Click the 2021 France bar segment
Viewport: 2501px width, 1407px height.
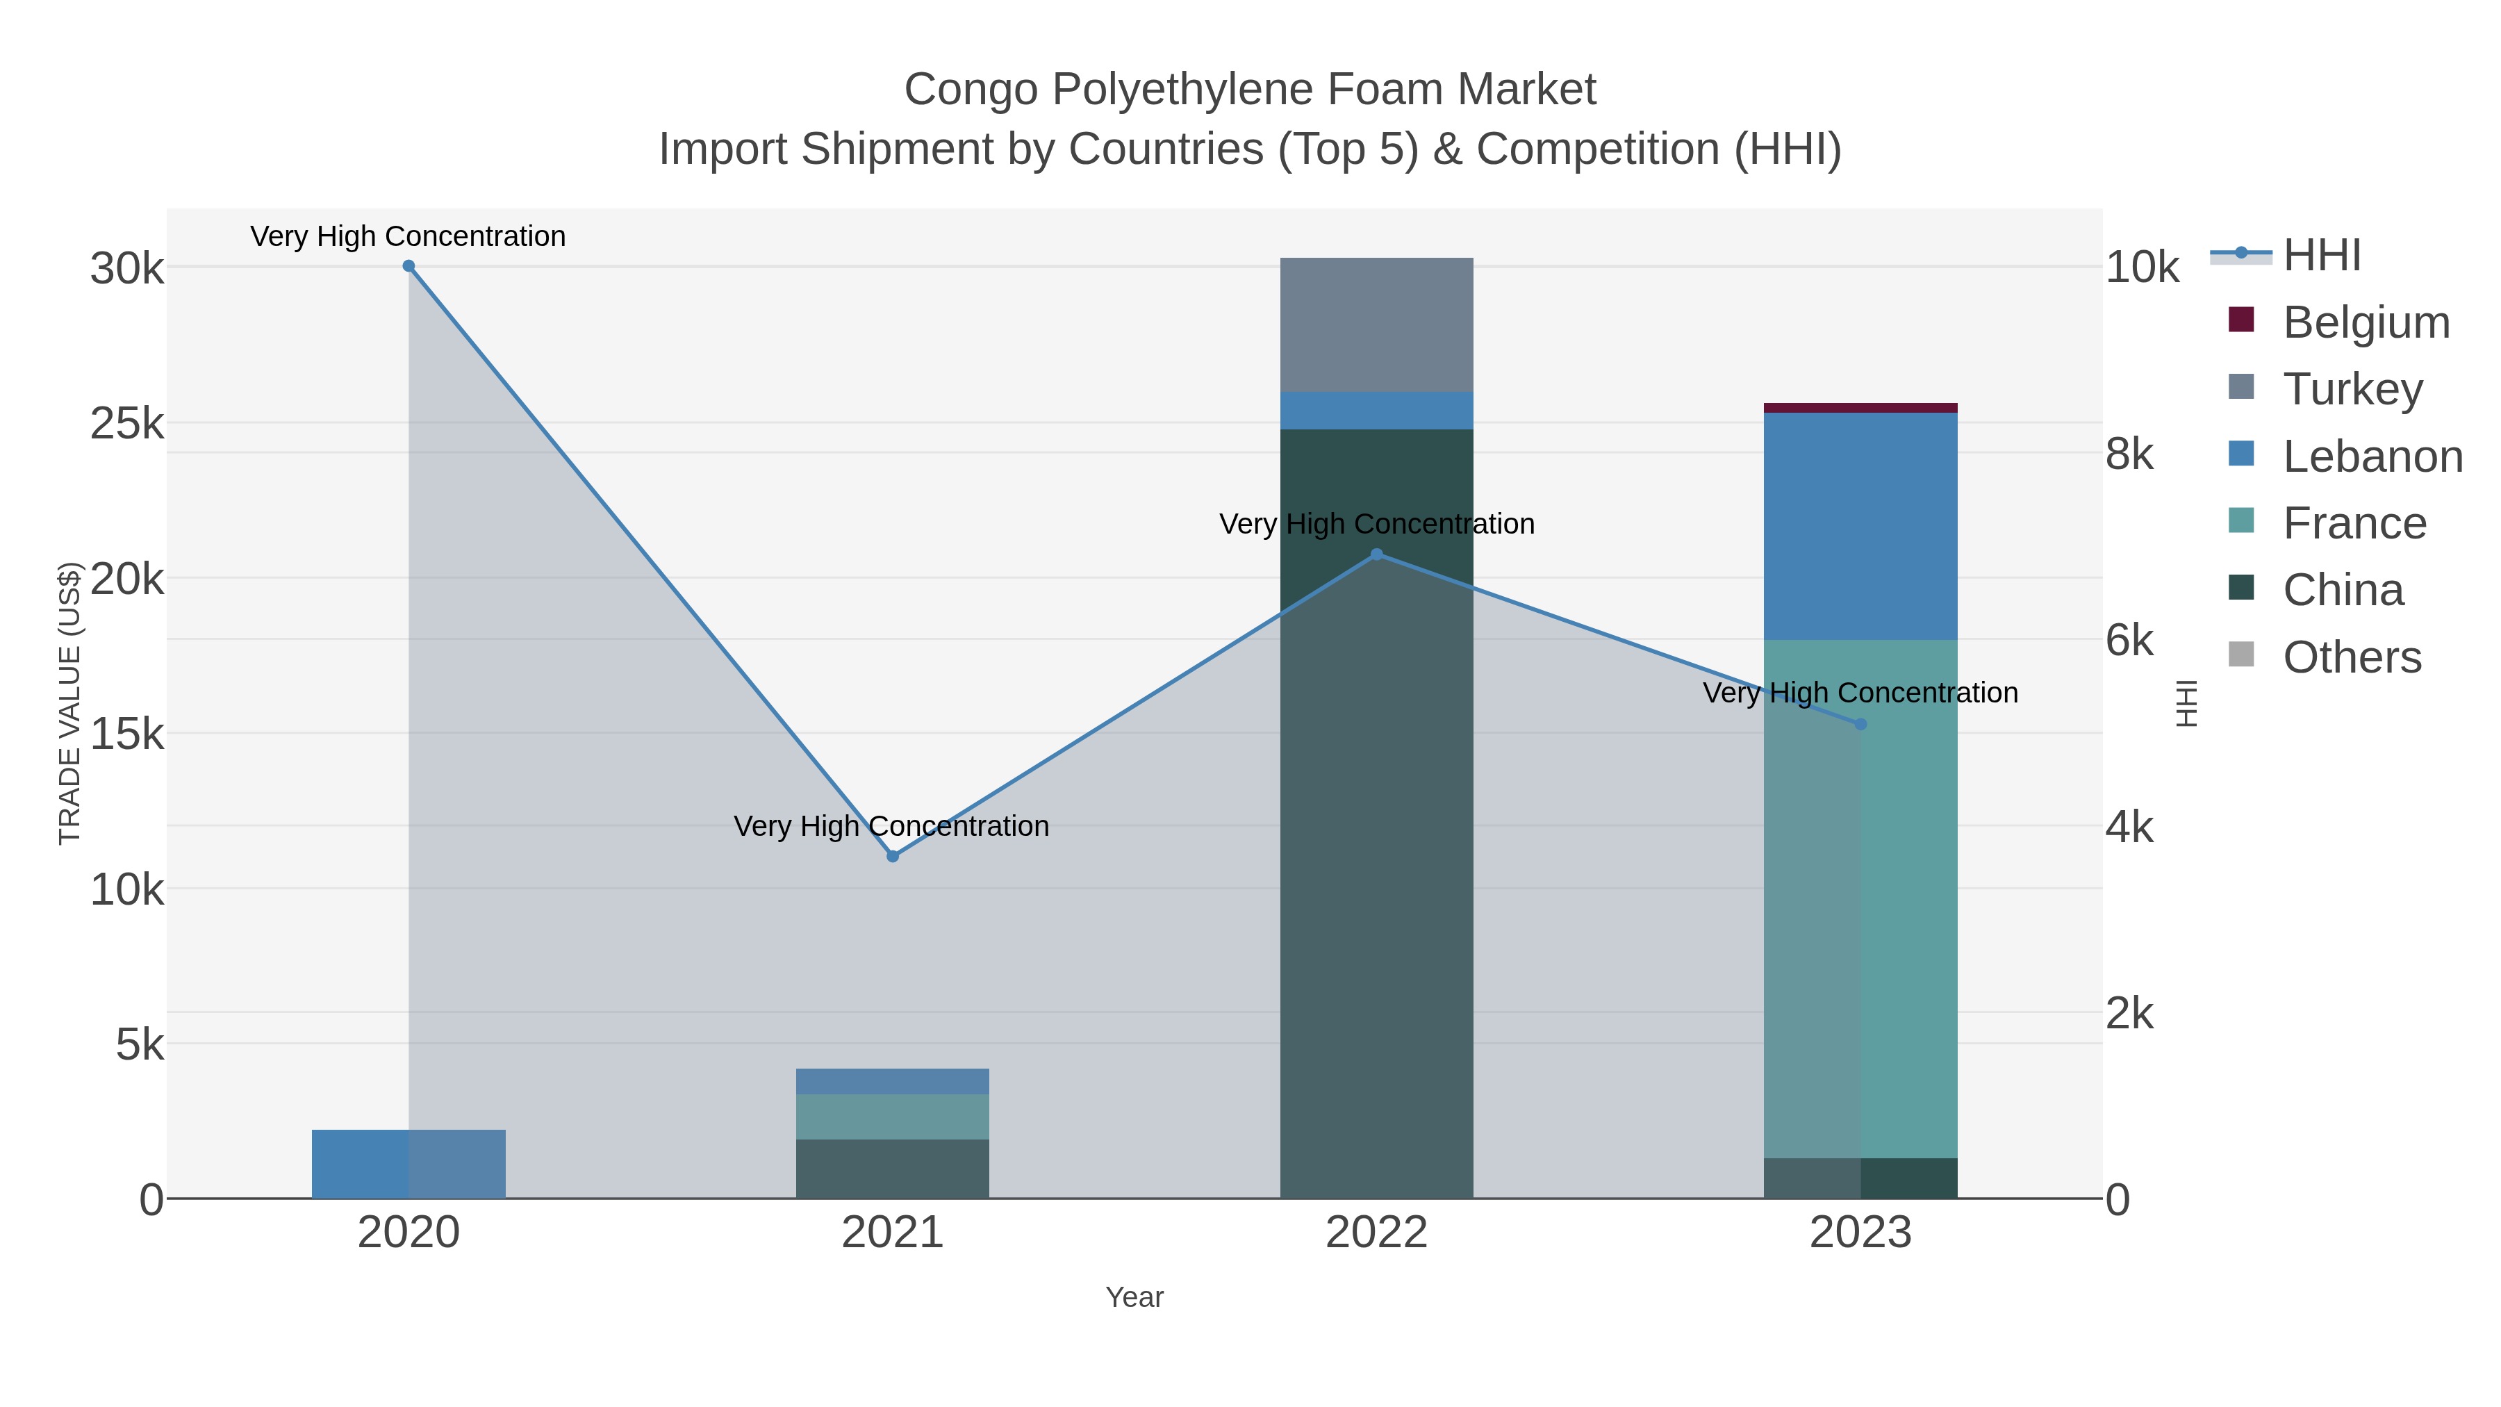(x=893, y=1118)
